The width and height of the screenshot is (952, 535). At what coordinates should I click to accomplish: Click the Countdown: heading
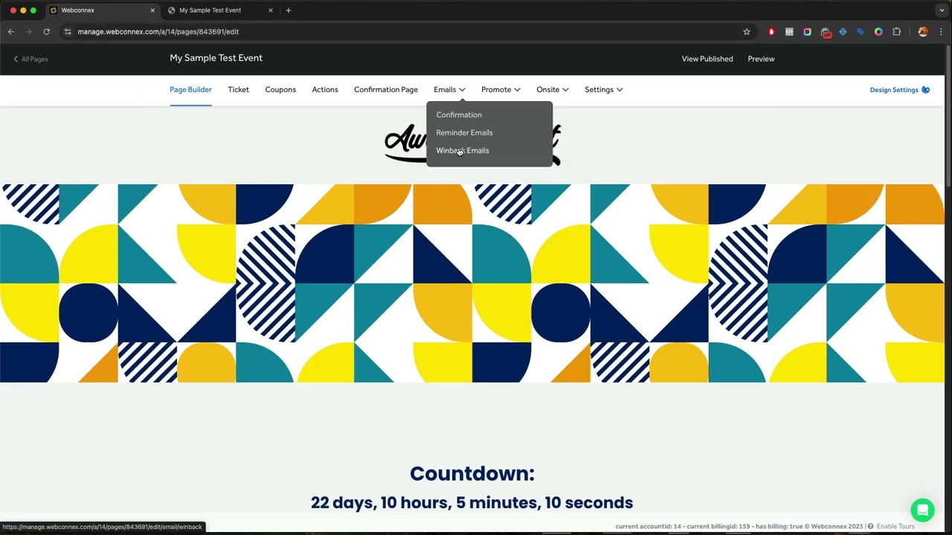(x=472, y=473)
